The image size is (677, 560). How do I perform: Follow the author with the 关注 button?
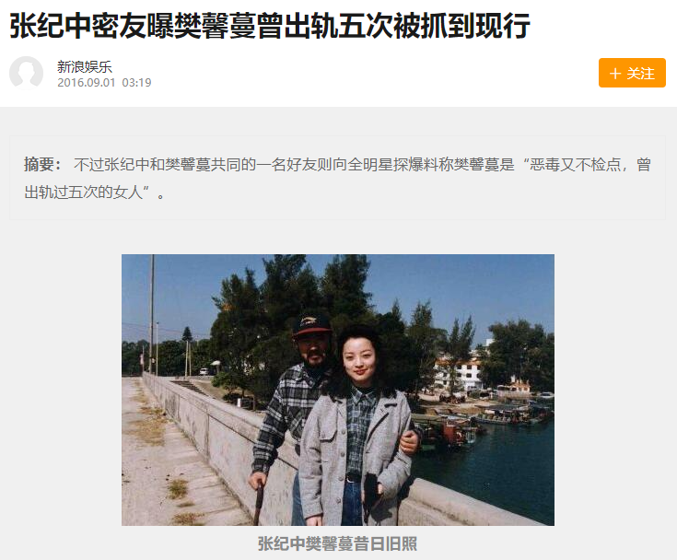tap(632, 73)
